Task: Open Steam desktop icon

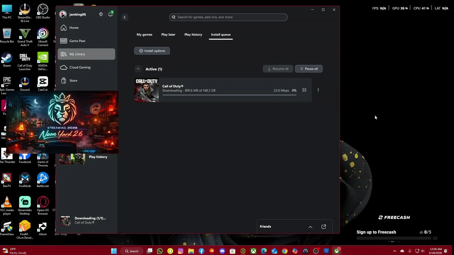Action: [7, 60]
